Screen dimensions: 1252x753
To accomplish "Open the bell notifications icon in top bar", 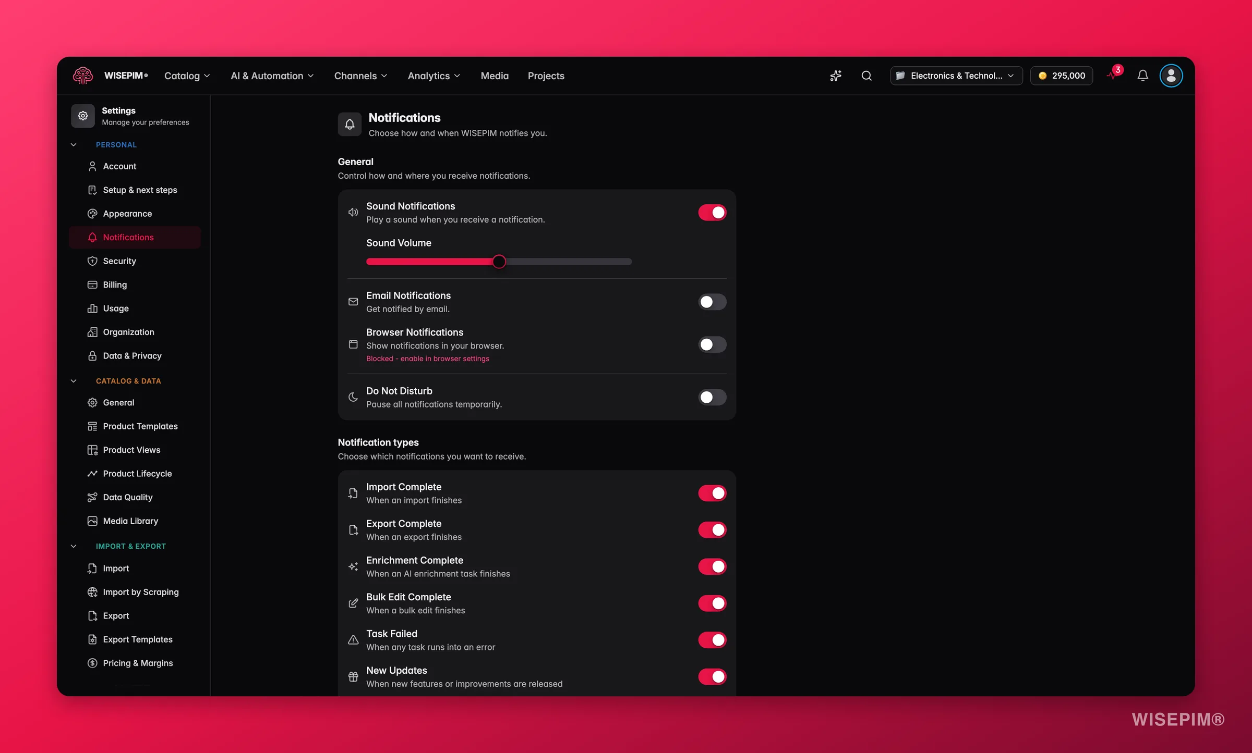I will [1142, 76].
